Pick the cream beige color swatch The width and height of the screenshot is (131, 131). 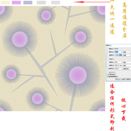point(5,3)
